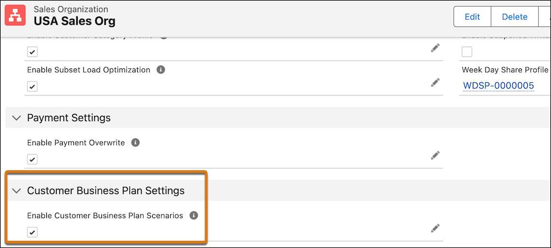
Task: Click the Edit button
Action: (472, 17)
